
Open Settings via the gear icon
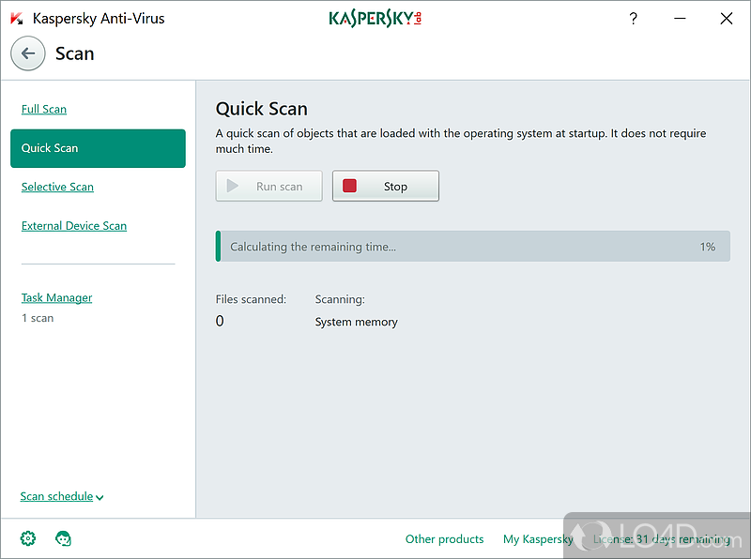(x=28, y=538)
